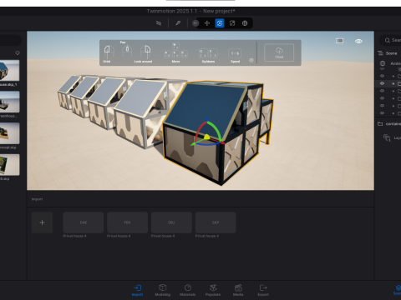The image size is (401, 300).
Task: Open the Scene panel hamburger menu
Action: click(x=380, y=53)
